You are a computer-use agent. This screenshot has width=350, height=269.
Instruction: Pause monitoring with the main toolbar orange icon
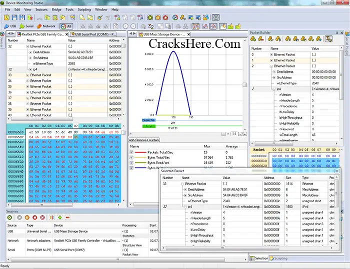(157, 17)
